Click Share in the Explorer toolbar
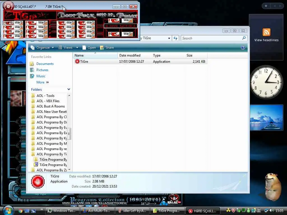Image resolution: width=287 pixels, height=215 pixels. point(107,48)
